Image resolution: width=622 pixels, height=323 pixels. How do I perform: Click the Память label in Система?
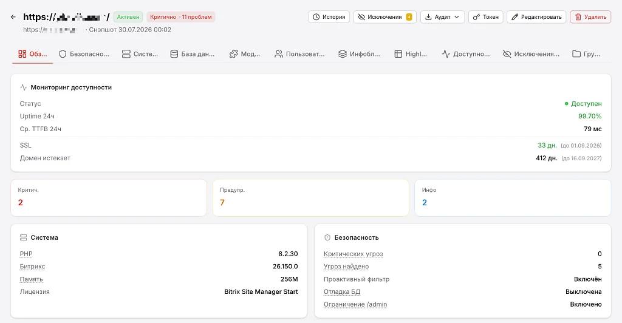[x=32, y=279]
